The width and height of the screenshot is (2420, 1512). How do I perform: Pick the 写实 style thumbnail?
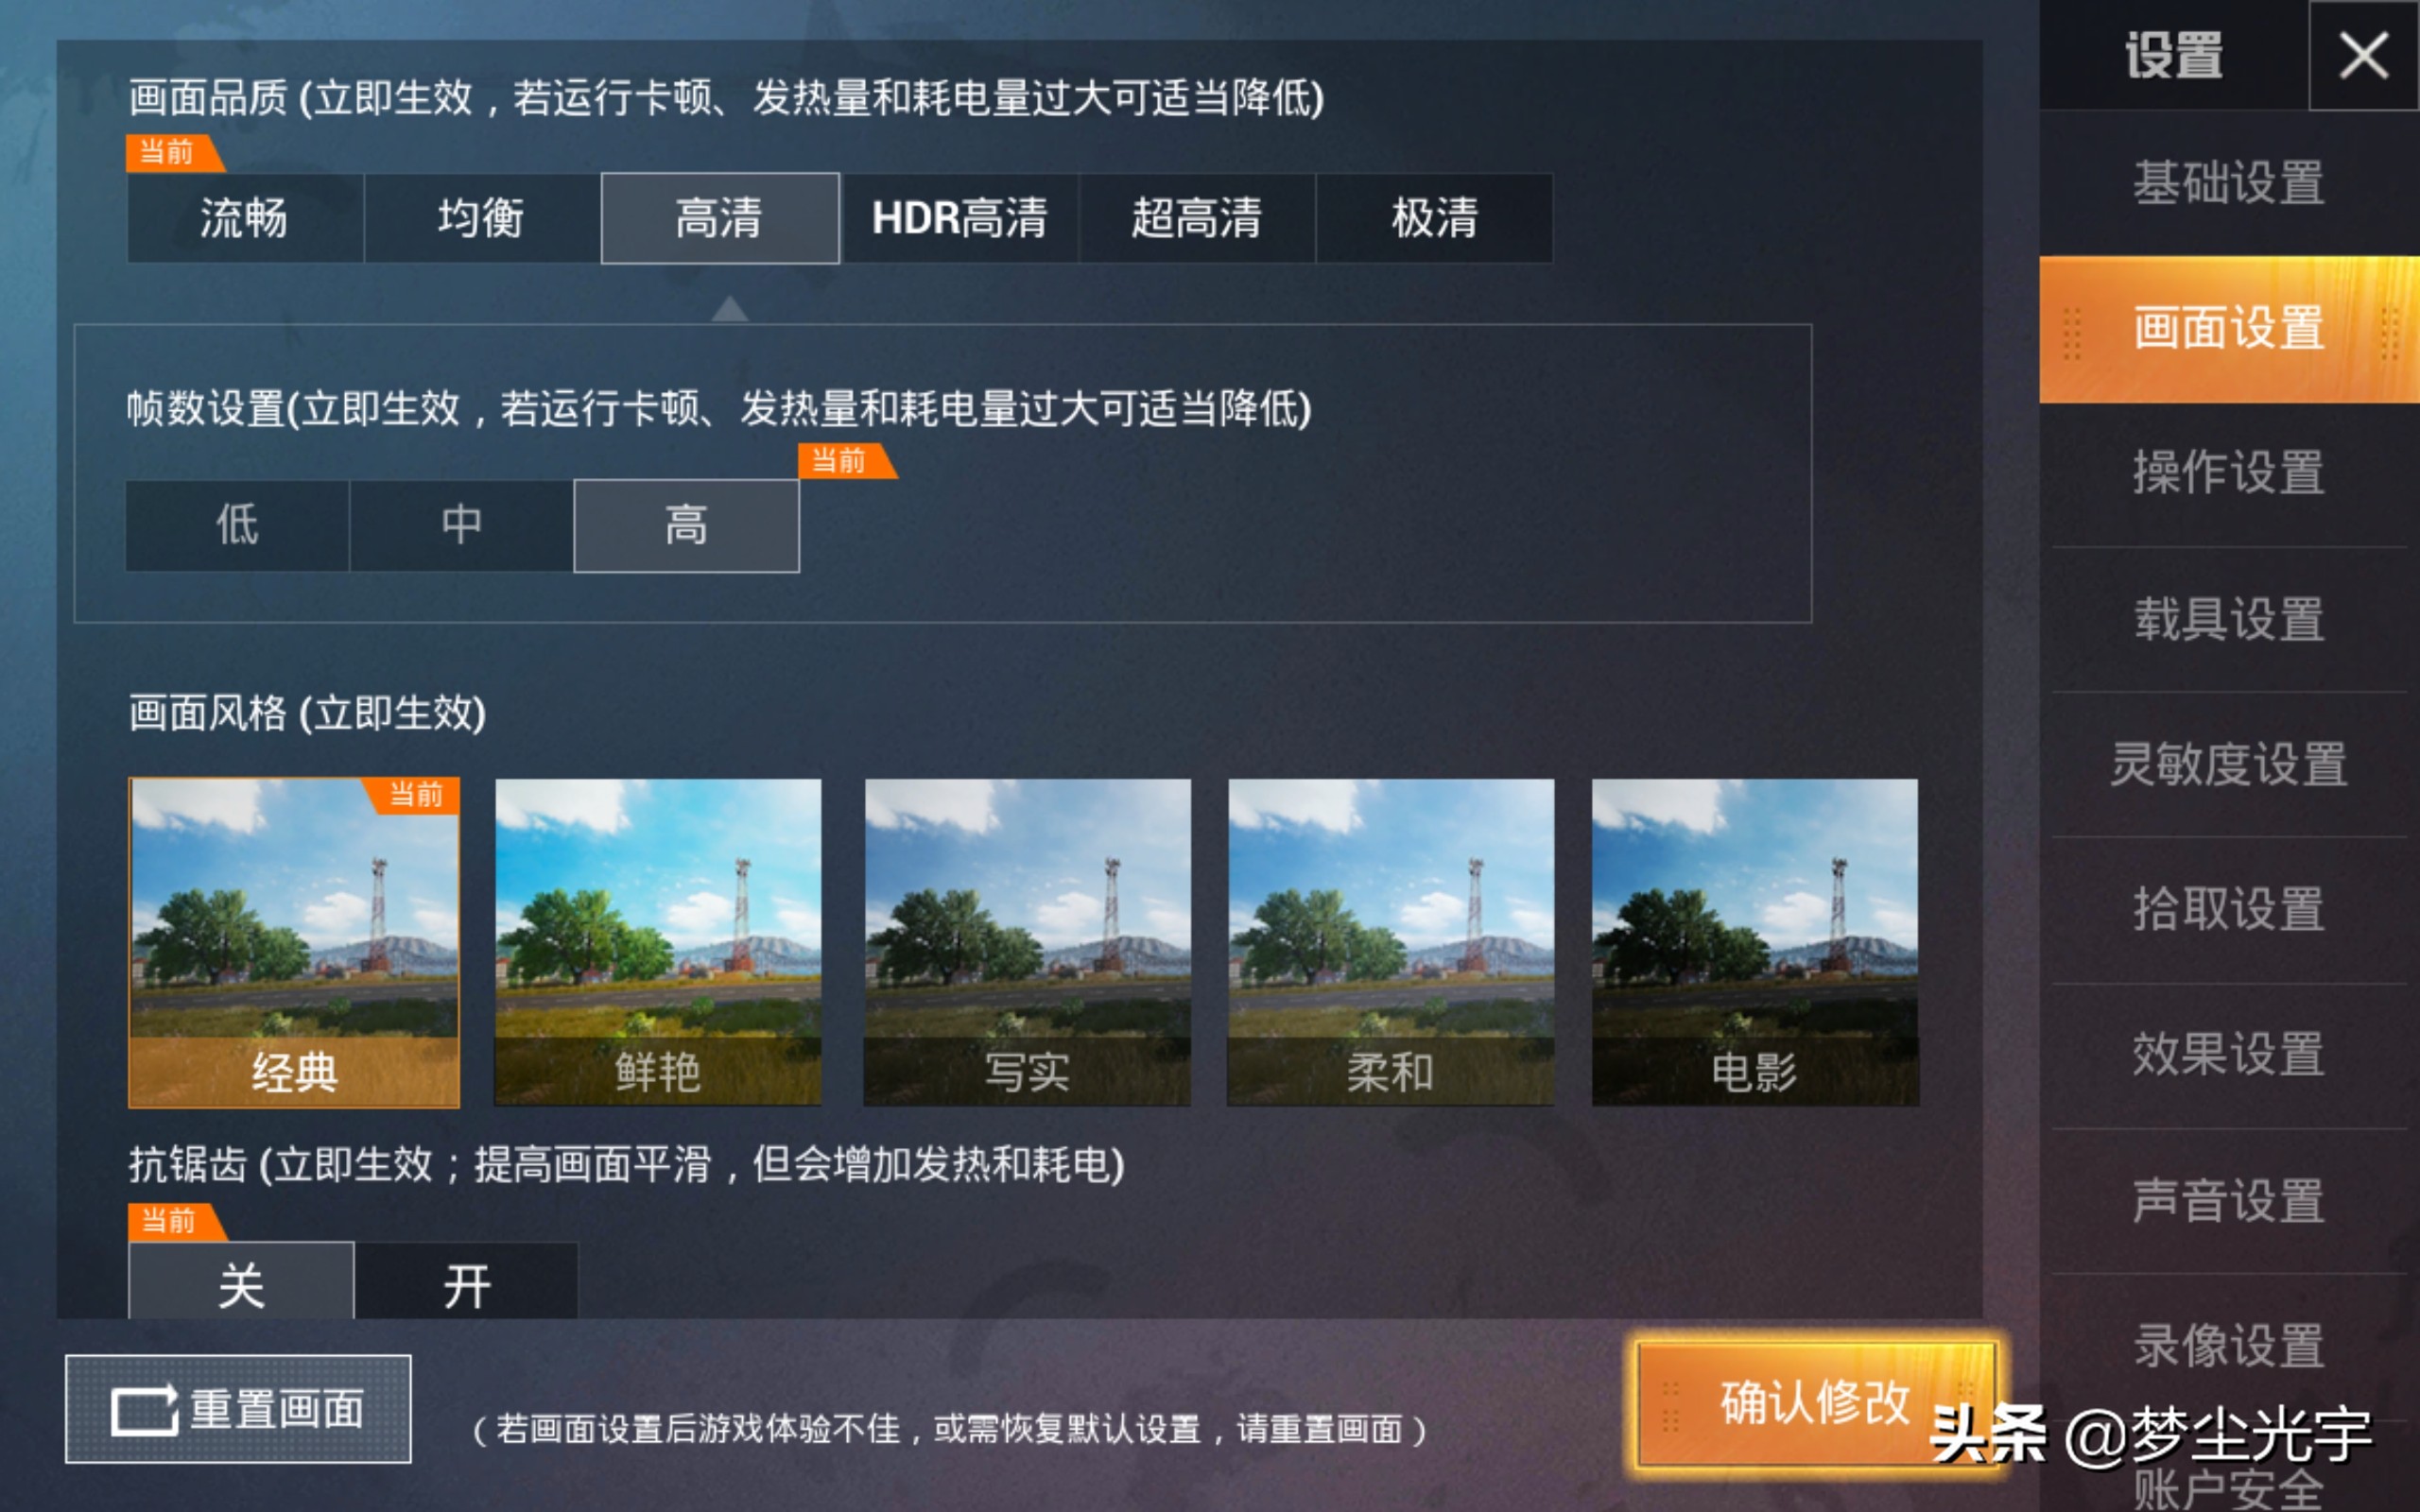(1027, 942)
